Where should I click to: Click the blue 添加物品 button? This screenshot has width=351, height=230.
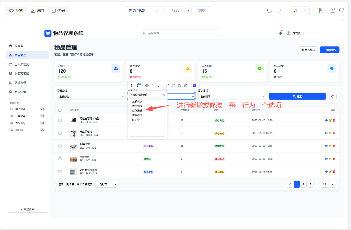330,50
